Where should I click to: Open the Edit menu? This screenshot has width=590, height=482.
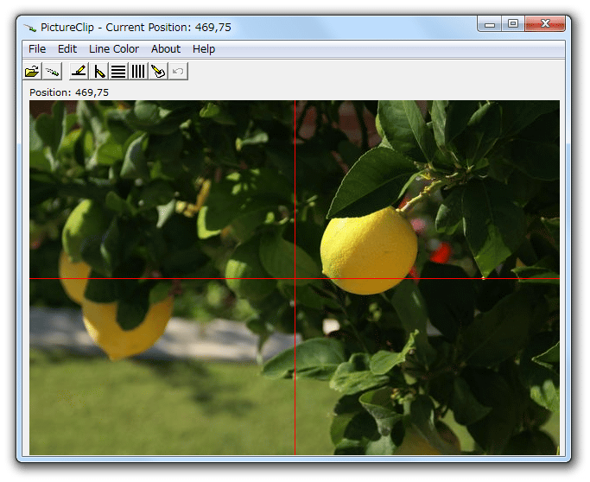67,49
